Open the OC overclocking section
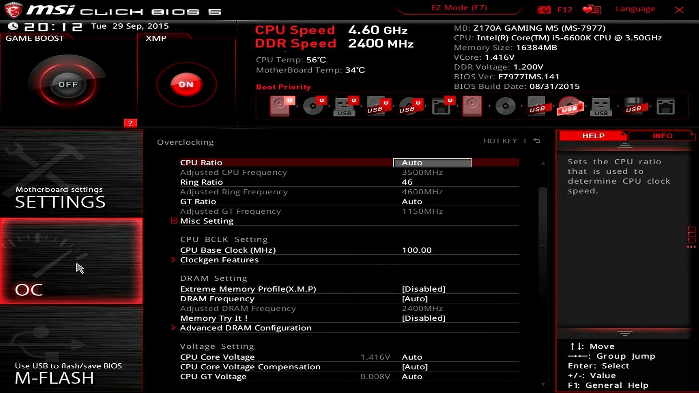 [x=71, y=261]
